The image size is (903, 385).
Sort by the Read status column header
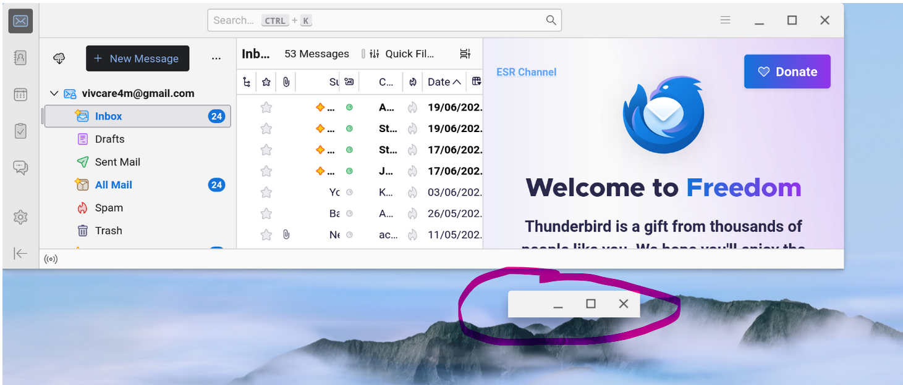click(x=349, y=81)
